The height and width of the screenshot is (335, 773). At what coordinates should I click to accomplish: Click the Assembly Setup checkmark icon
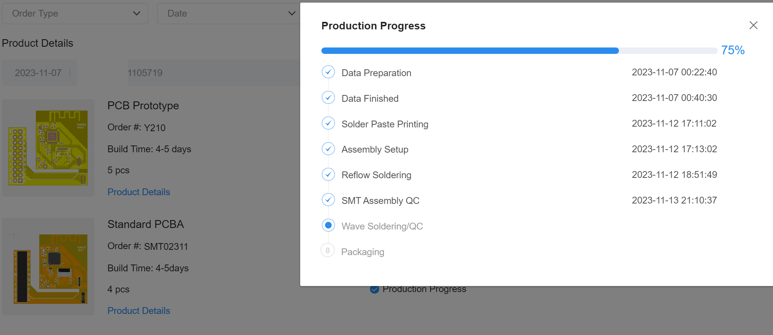pyautogui.click(x=328, y=149)
